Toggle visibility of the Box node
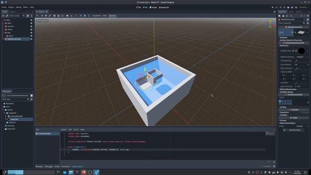Screen dimensions: 311x175 tap(31, 33)
